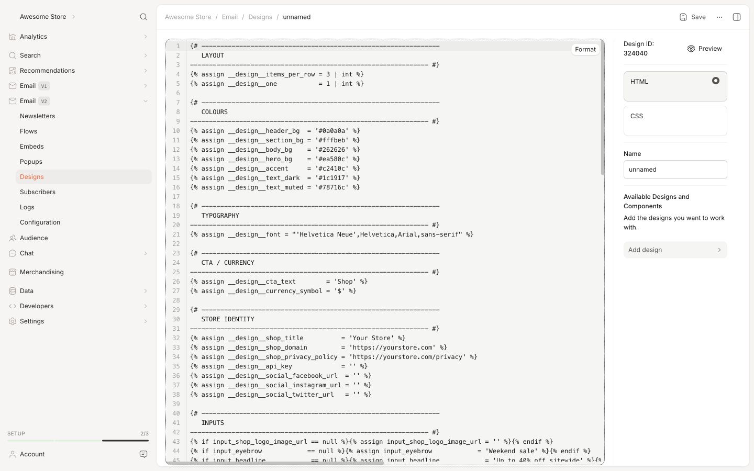754x471 pixels.
Task: Click the editor vertical scrollbar
Action: pos(603,108)
